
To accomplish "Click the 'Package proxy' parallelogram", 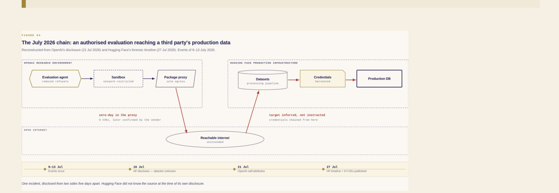I will tap(175, 78).
